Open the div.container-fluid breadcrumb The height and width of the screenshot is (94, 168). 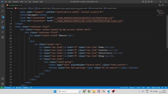pyautogui.click(x=96, y=8)
